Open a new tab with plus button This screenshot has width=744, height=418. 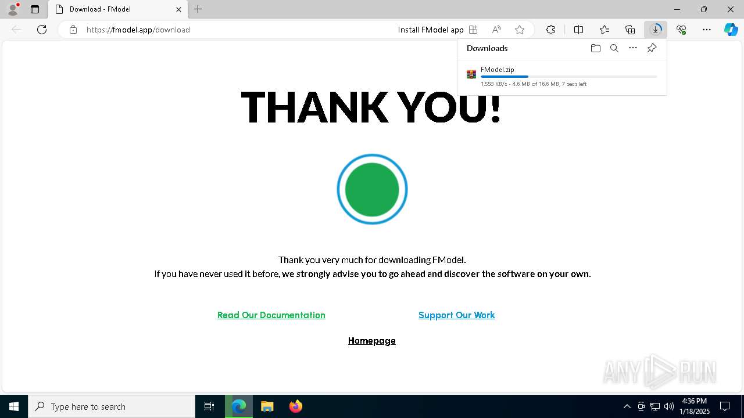(198, 9)
